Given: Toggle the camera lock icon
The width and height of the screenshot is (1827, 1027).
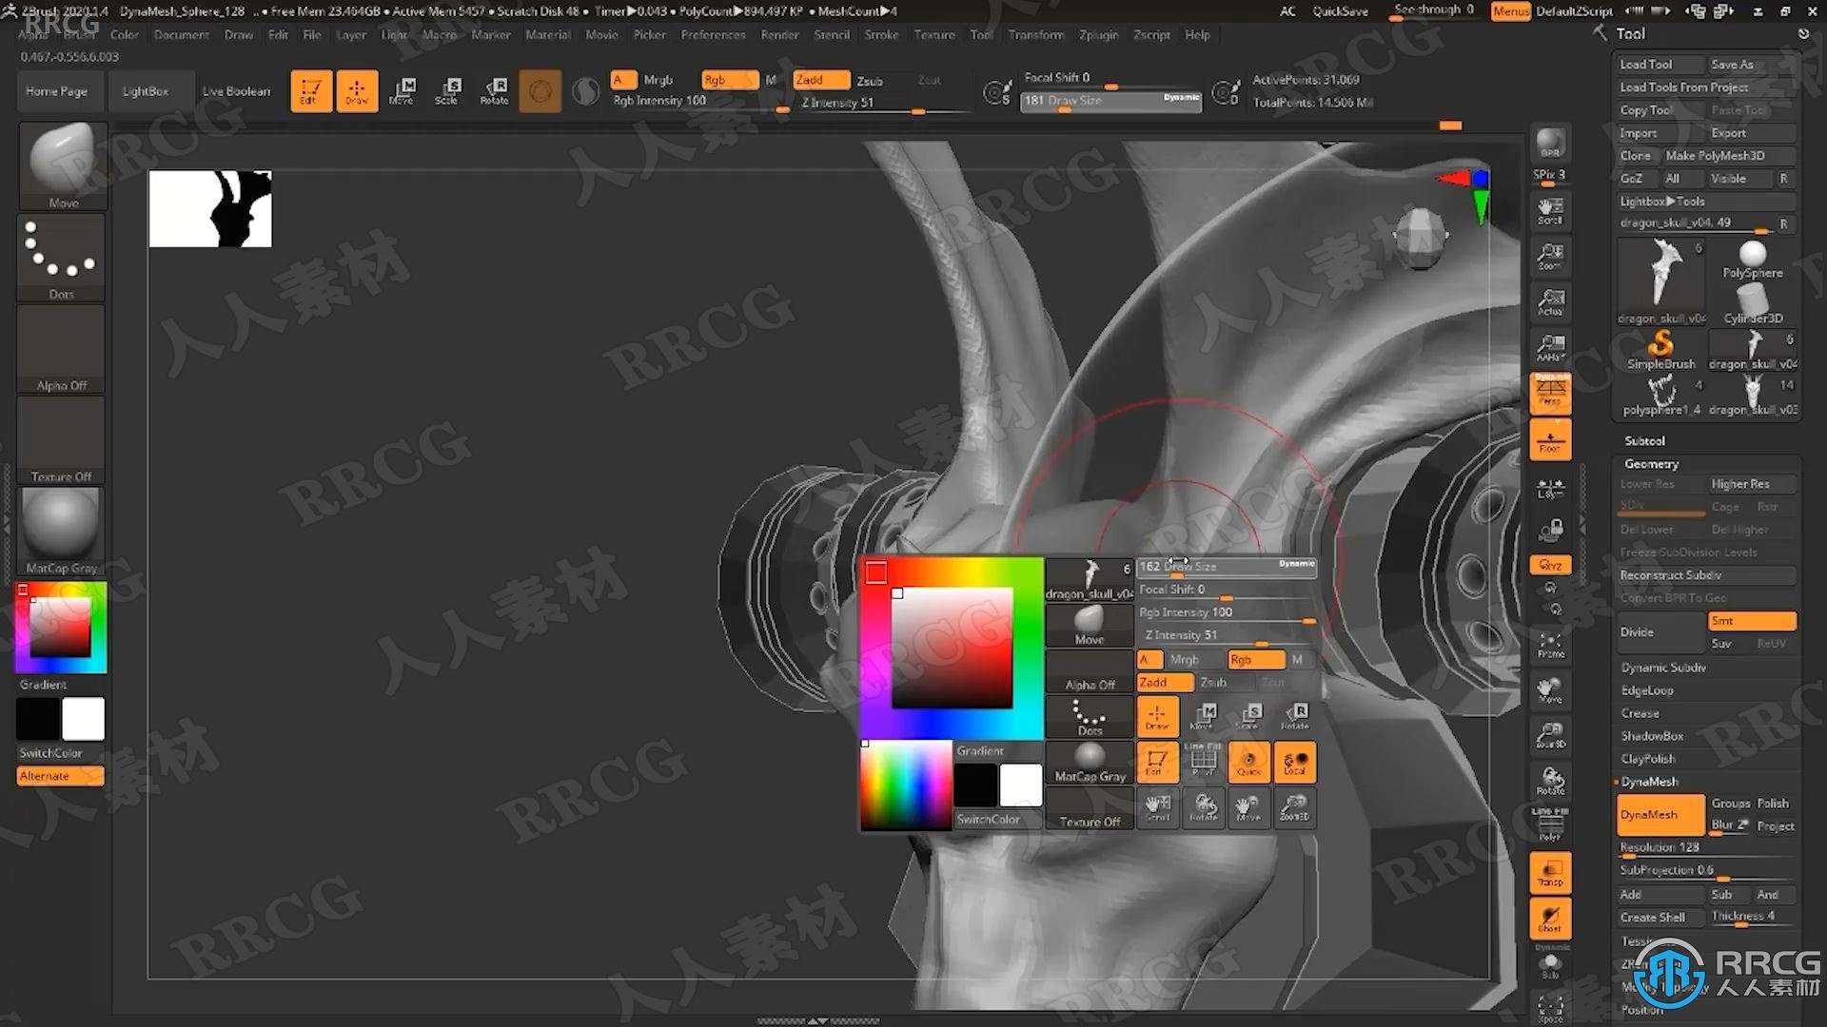Looking at the screenshot, I should tap(1550, 530).
